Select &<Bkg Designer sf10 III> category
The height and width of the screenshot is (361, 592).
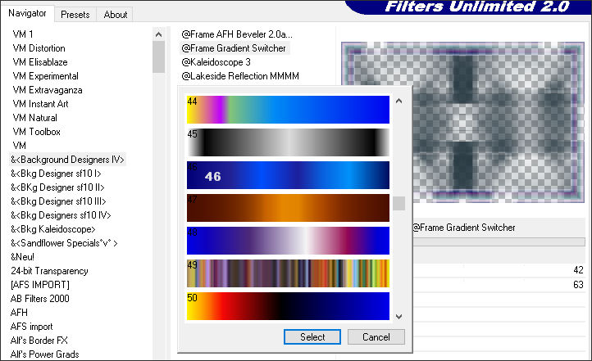click(58, 201)
